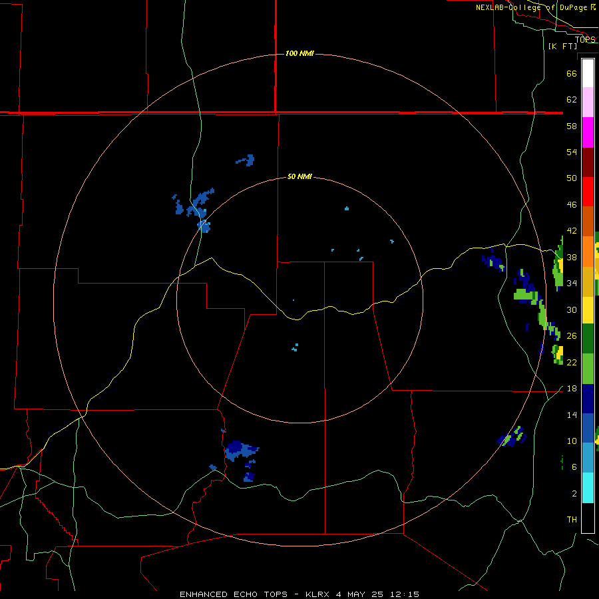
Task: Click the 66 value on the legend
Action: pyautogui.click(x=572, y=73)
